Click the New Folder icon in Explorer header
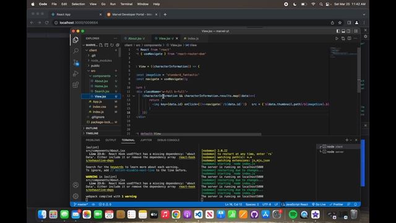Screen dimensions: 396x223 click(x=106, y=45)
